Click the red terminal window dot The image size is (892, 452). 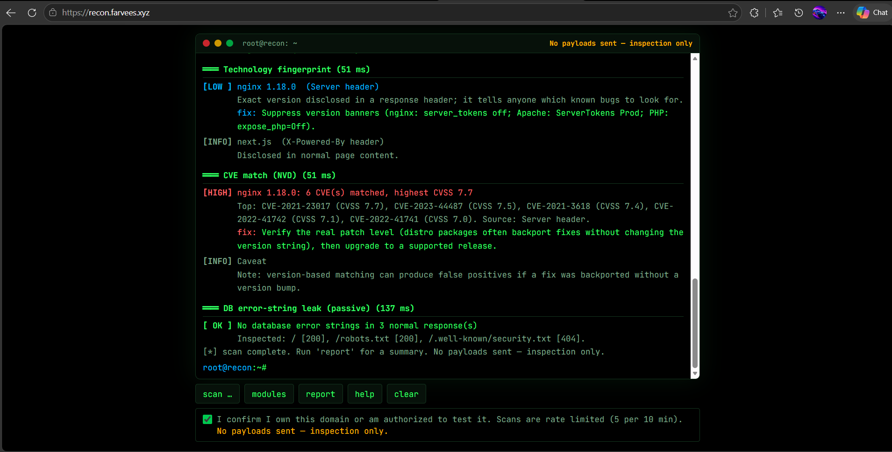click(206, 43)
